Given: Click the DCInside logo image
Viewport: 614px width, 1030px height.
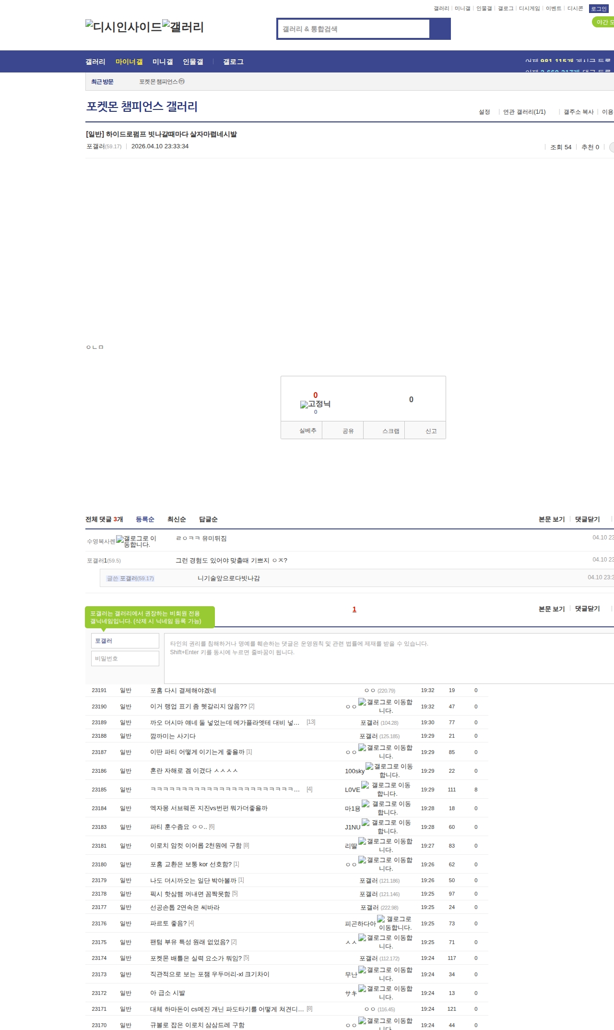Looking at the screenshot, I should (123, 27).
